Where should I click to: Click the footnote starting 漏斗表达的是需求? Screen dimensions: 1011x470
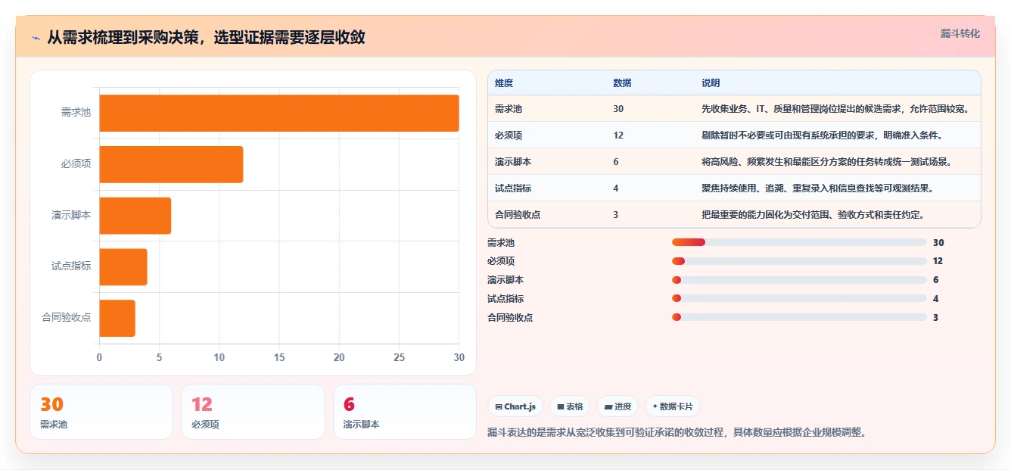pyautogui.click(x=677, y=433)
